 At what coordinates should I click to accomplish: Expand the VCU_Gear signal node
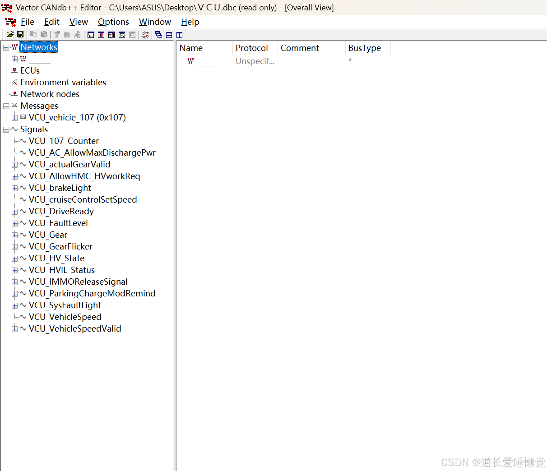click(15, 235)
